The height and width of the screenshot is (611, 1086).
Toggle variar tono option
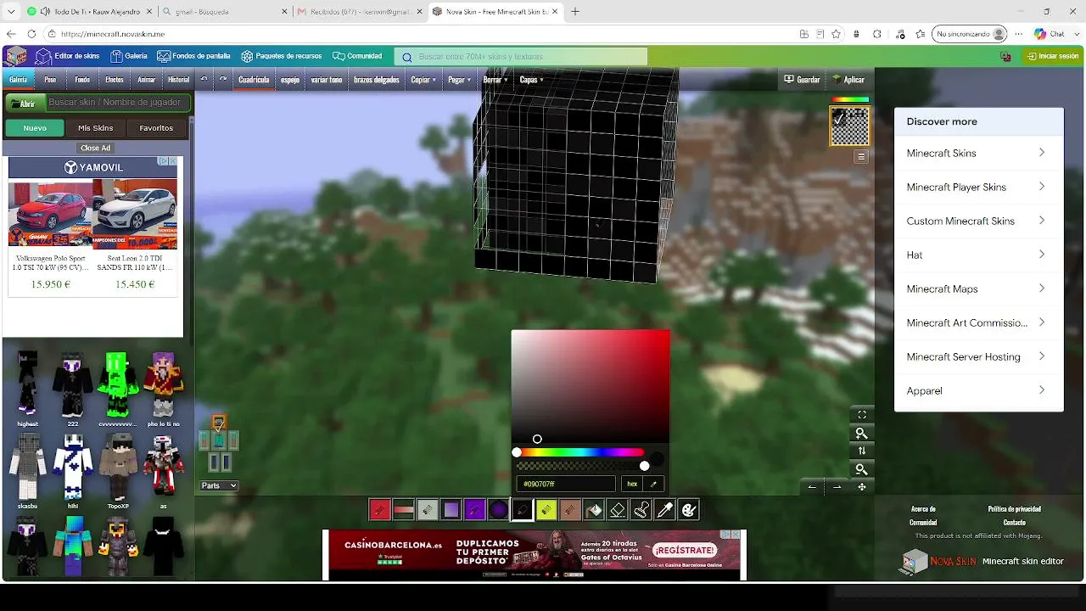pos(327,80)
